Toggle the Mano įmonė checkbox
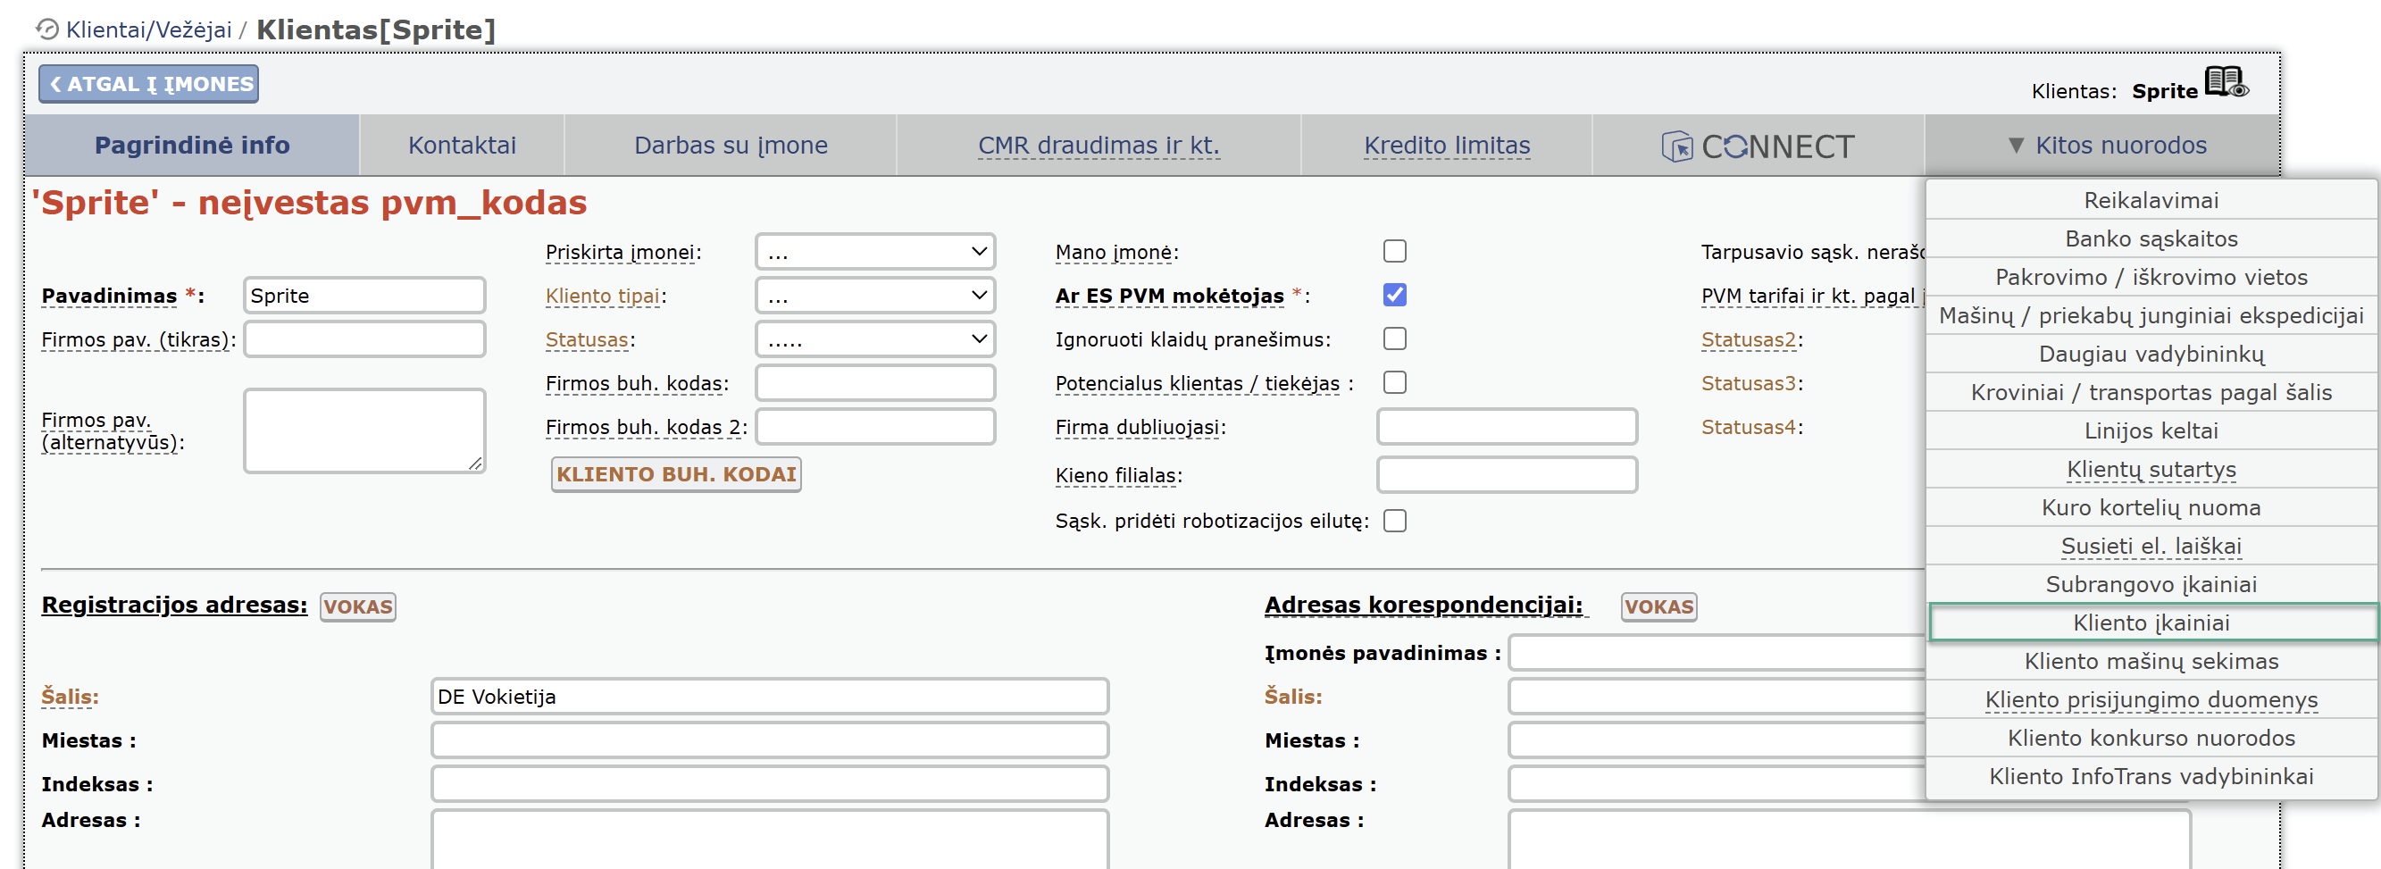2381x869 pixels. (1394, 252)
